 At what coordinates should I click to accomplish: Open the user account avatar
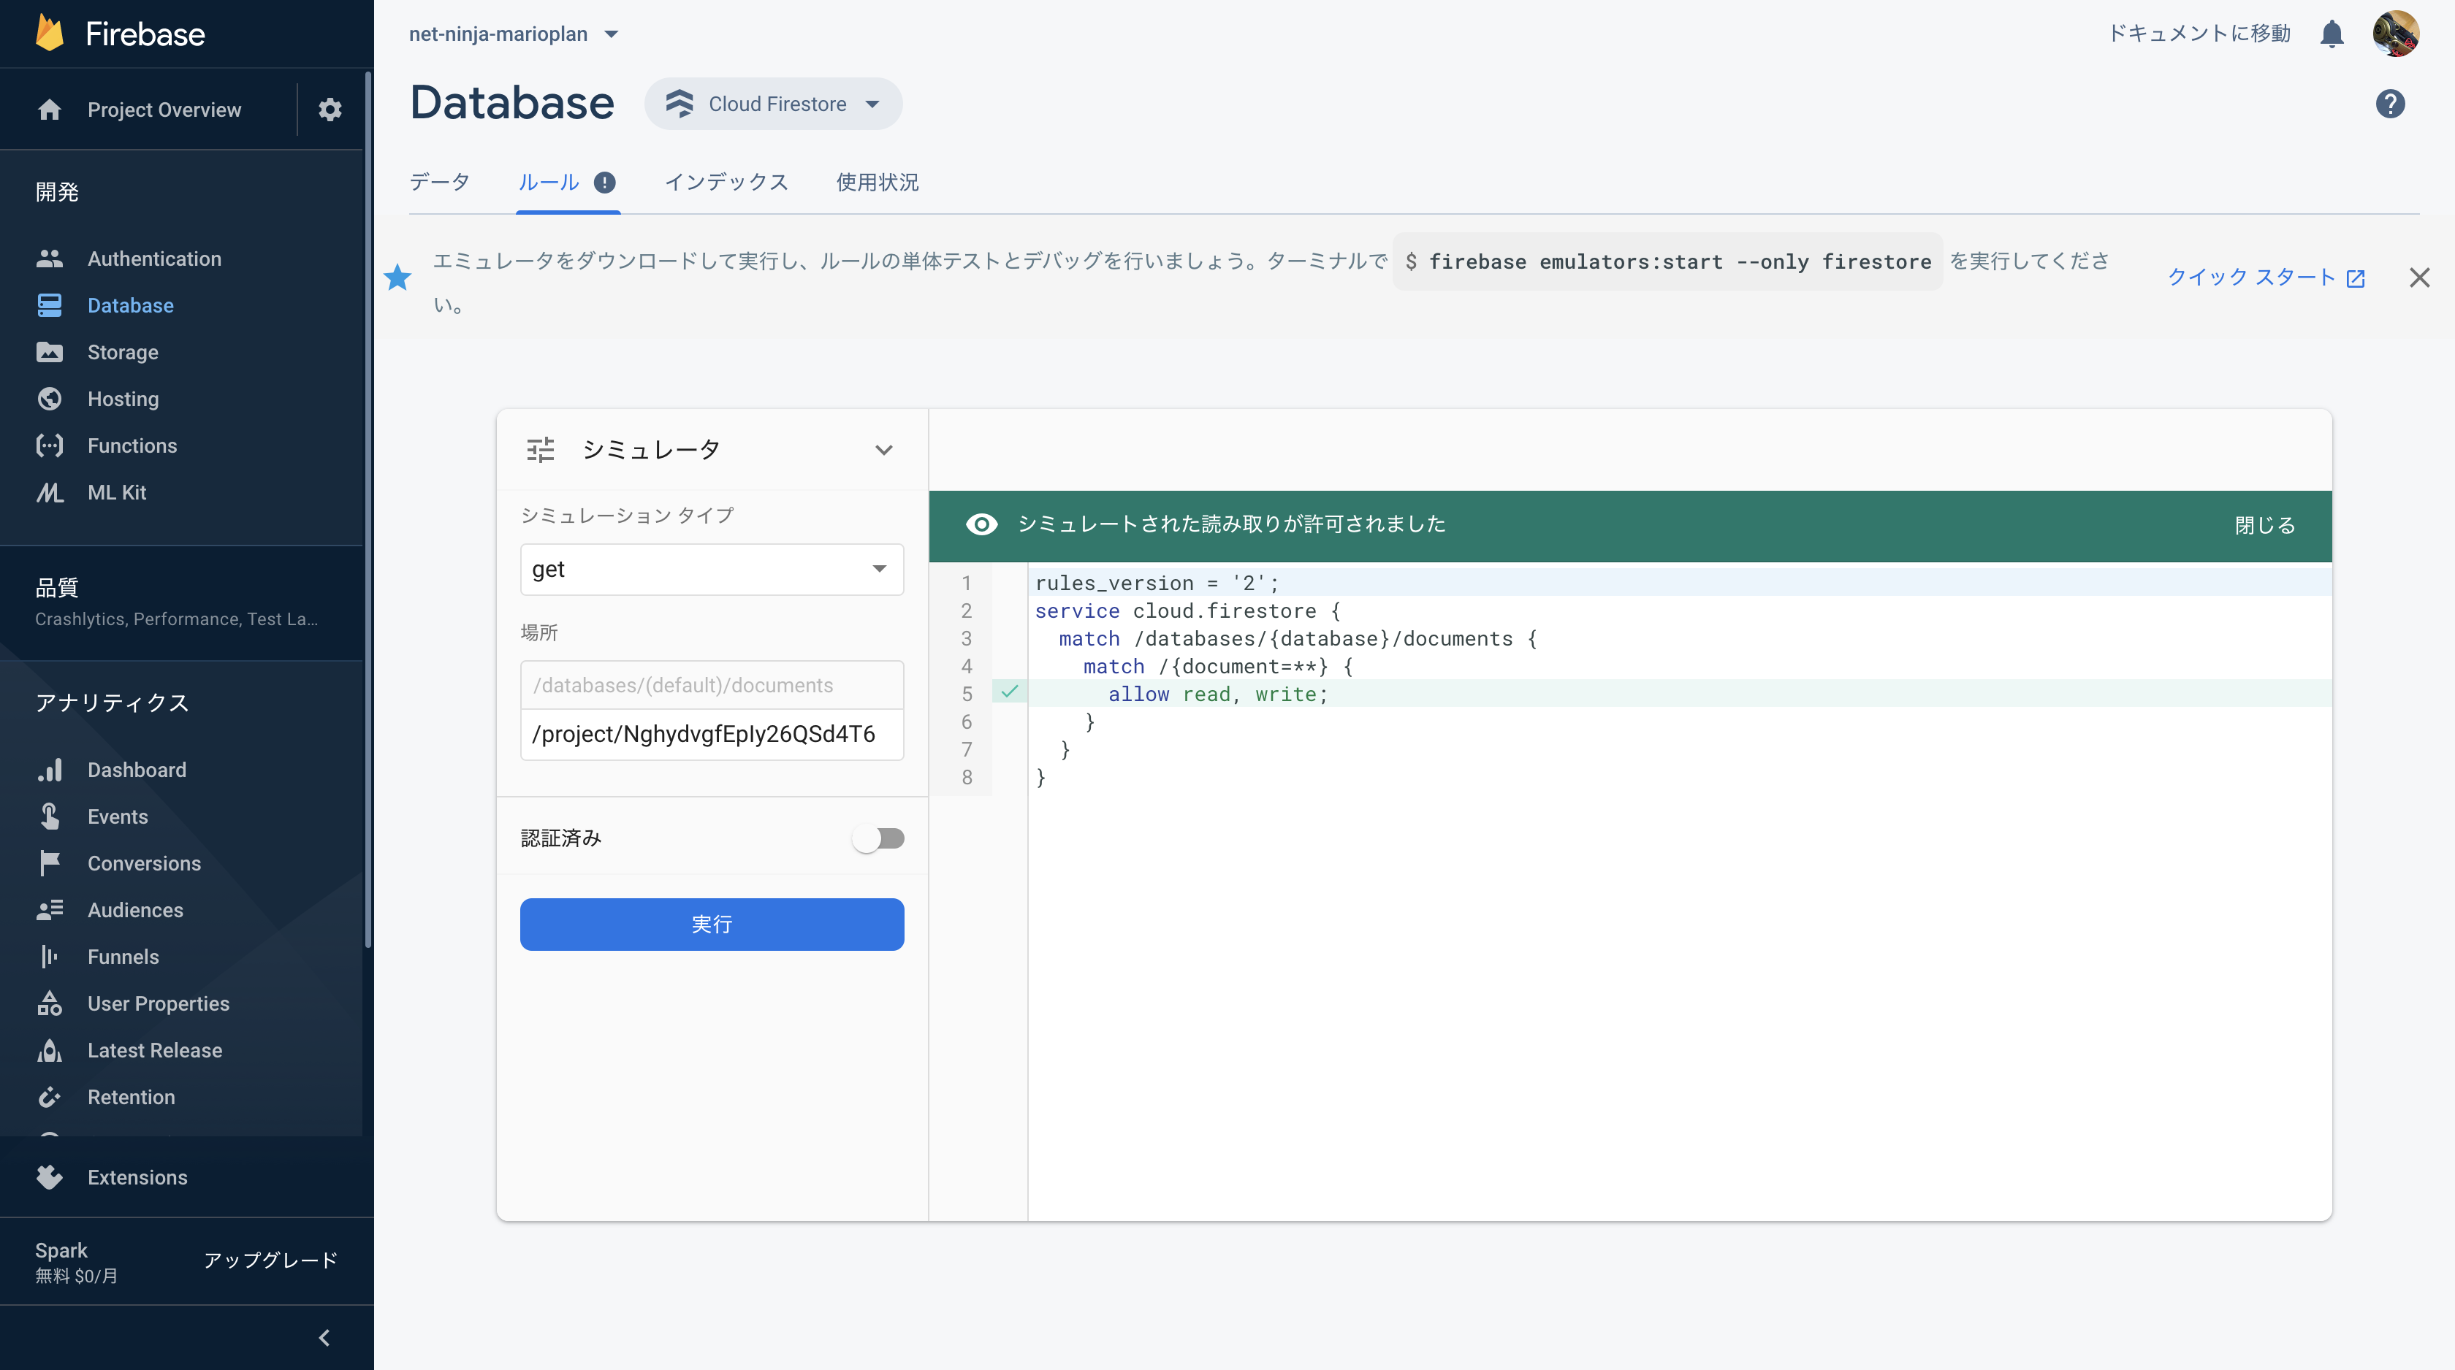click(x=2395, y=34)
